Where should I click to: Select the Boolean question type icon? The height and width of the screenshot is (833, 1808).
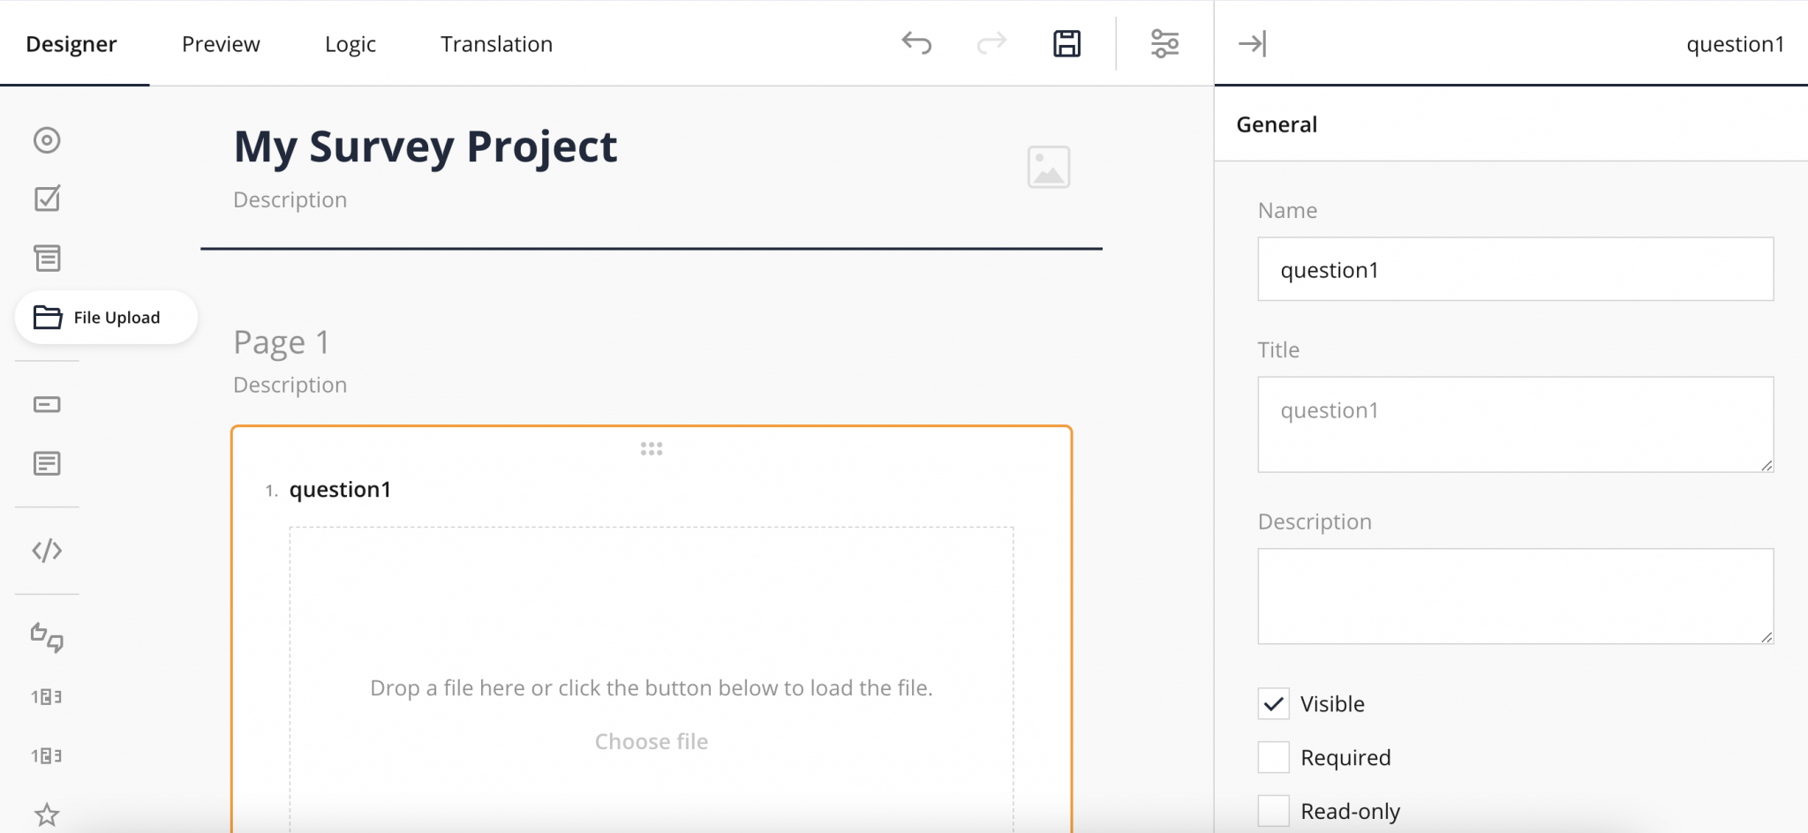point(47,637)
